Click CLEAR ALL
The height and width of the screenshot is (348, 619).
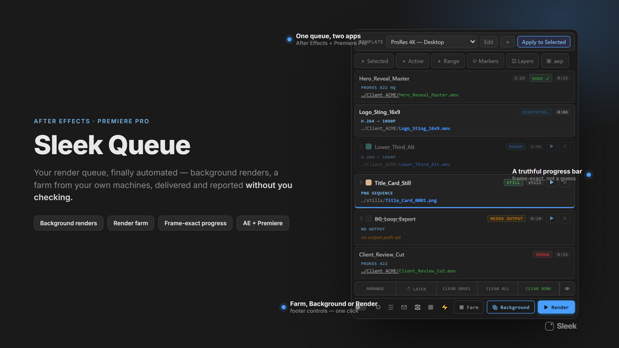498,289
